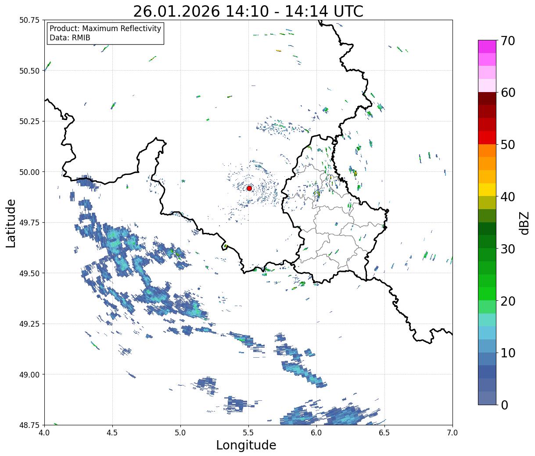Click the latitude tick label 49.75
The width and height of the screenshot is (535, 456).
pyautogui.click(x=29, y=223)
